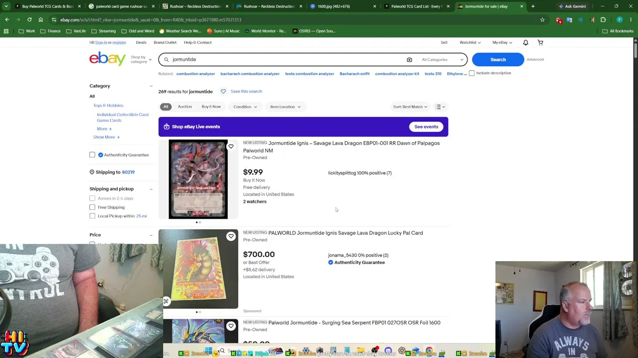This screenshot has width=638, height=358.
Task: Open the Condition filter dropdown
Action: point(245,107)
